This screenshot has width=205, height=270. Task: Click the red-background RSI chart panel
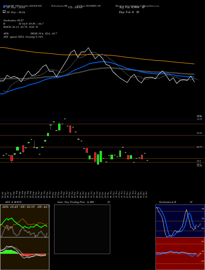click(x=180, y=254)
